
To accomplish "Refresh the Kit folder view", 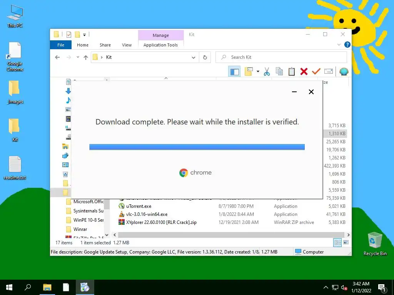I will pyautogui.click(x=205, y=58).
